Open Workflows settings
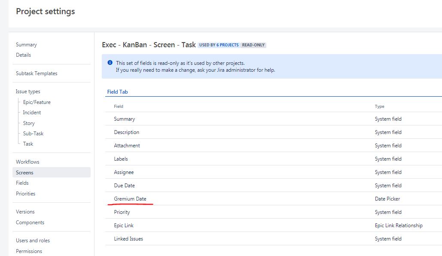This screenshot has width=442, height=256. point(27,162)
